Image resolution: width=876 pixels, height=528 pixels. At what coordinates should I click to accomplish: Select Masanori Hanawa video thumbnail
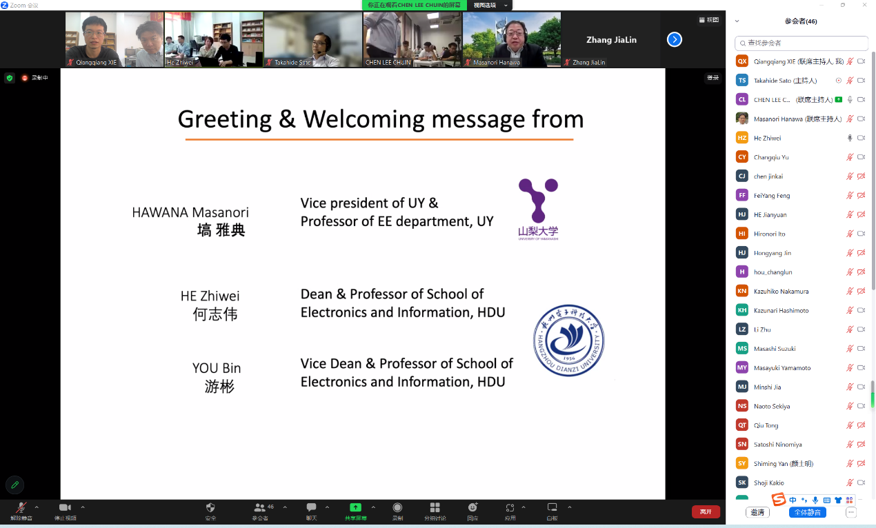point(512,39)
